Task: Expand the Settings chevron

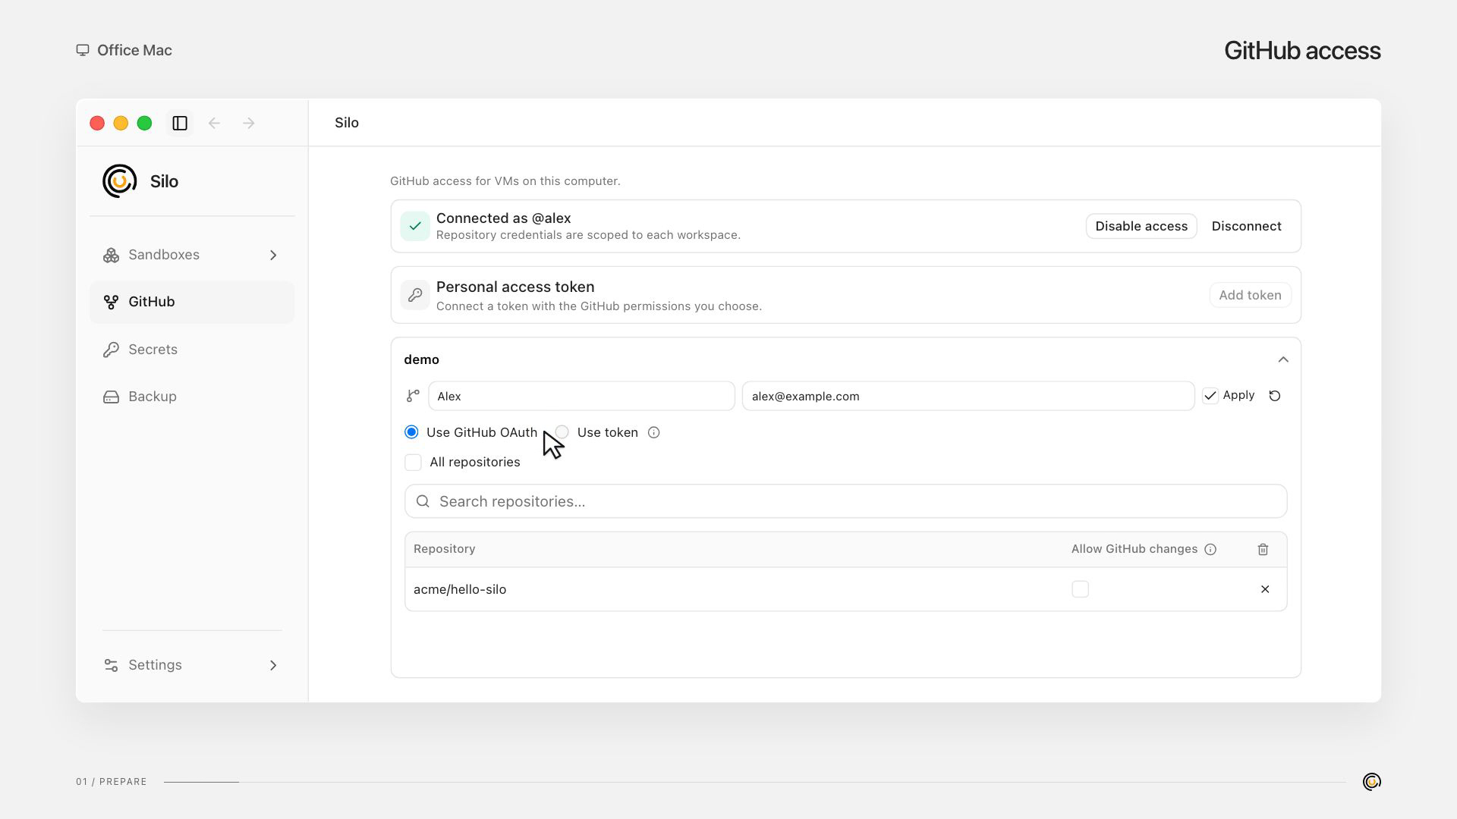Action: click(273, 665)
